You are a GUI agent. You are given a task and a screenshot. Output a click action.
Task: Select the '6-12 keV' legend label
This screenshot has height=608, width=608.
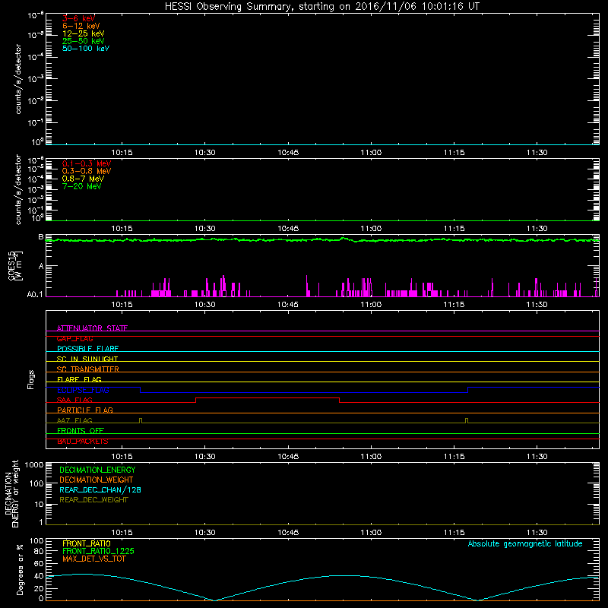pyautogui.click(x=81, y=26)
